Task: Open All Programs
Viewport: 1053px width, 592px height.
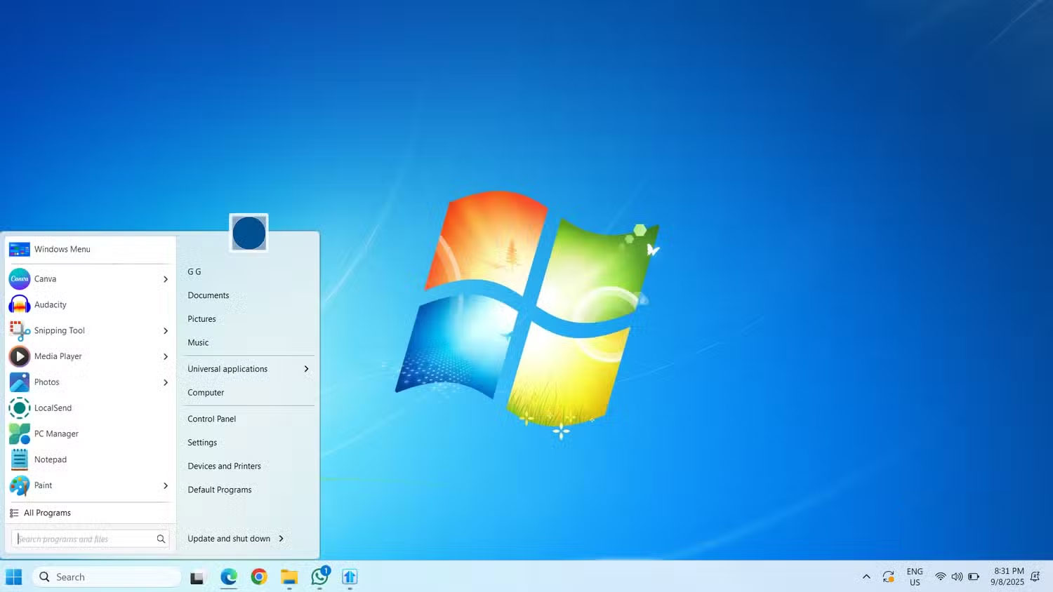Action: point(48,513)
